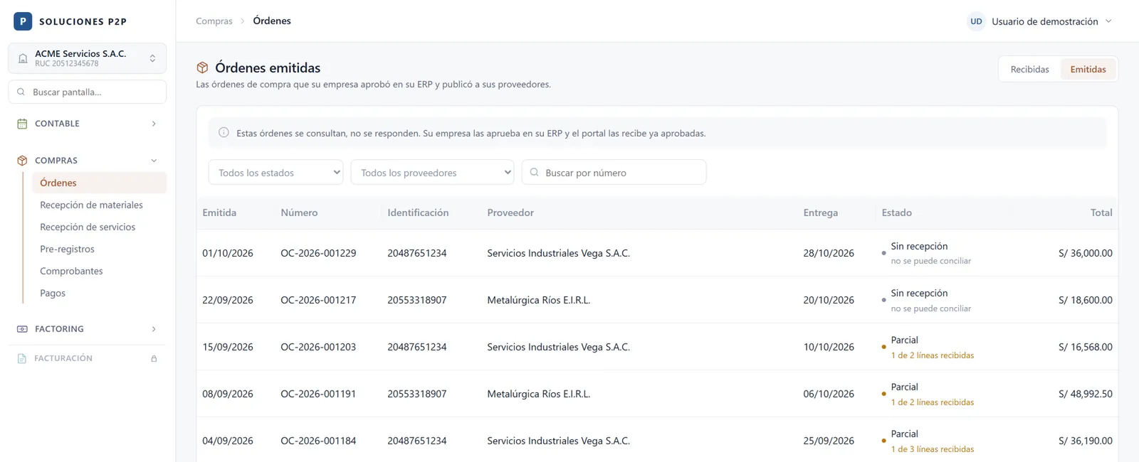Click the total S/ 48,992.50

coord(1085,394)
